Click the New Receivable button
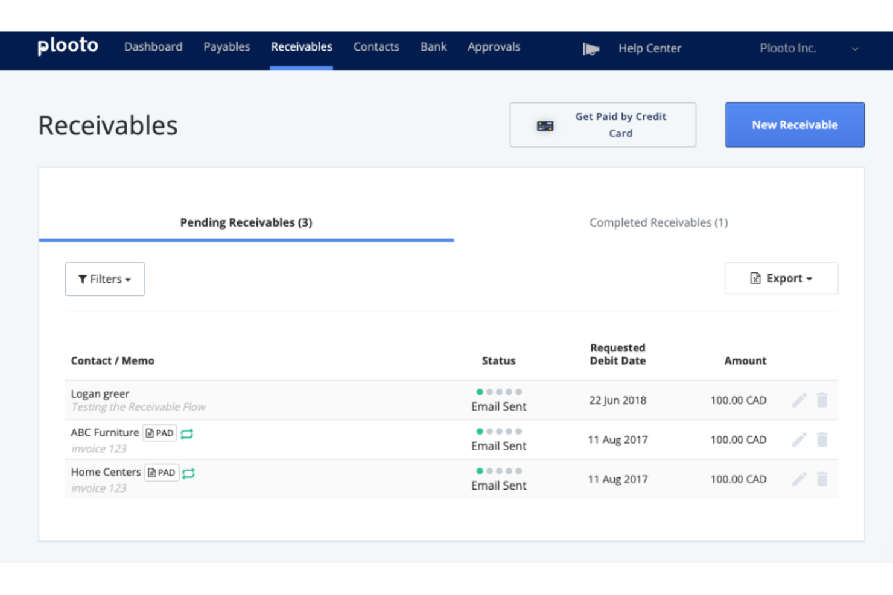The width and height of the screenshot is (893, 595). 795,125
